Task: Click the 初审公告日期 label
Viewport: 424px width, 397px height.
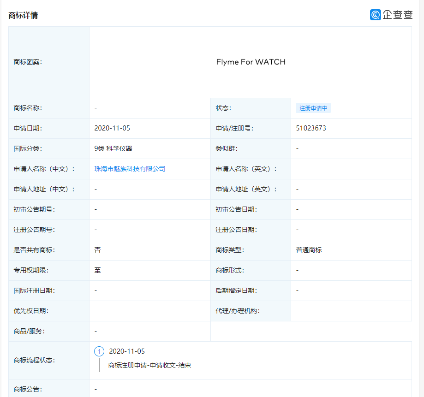Action: coord(236,209)
